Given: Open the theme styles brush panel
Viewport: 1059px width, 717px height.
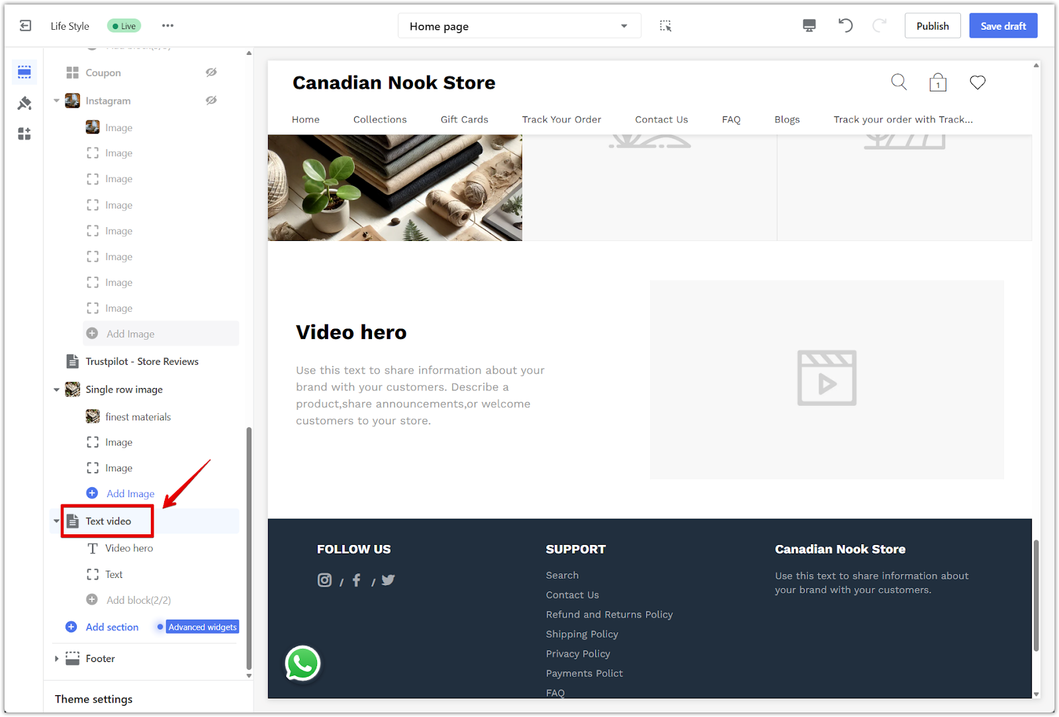Looking at the screenshot, I should (x=24, y=103).
